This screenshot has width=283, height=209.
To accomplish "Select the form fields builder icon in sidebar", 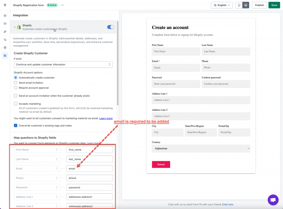I will click(5, 16).
